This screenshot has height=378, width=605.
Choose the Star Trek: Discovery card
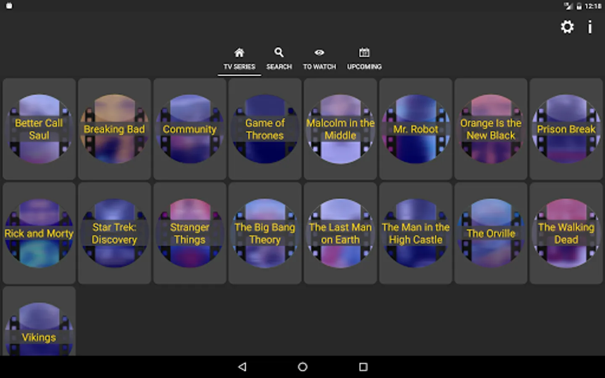(114, 233)
